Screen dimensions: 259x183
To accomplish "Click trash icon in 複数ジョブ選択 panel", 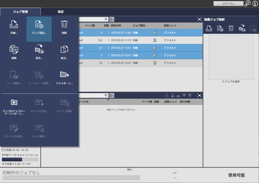I will tap(231, 28).
